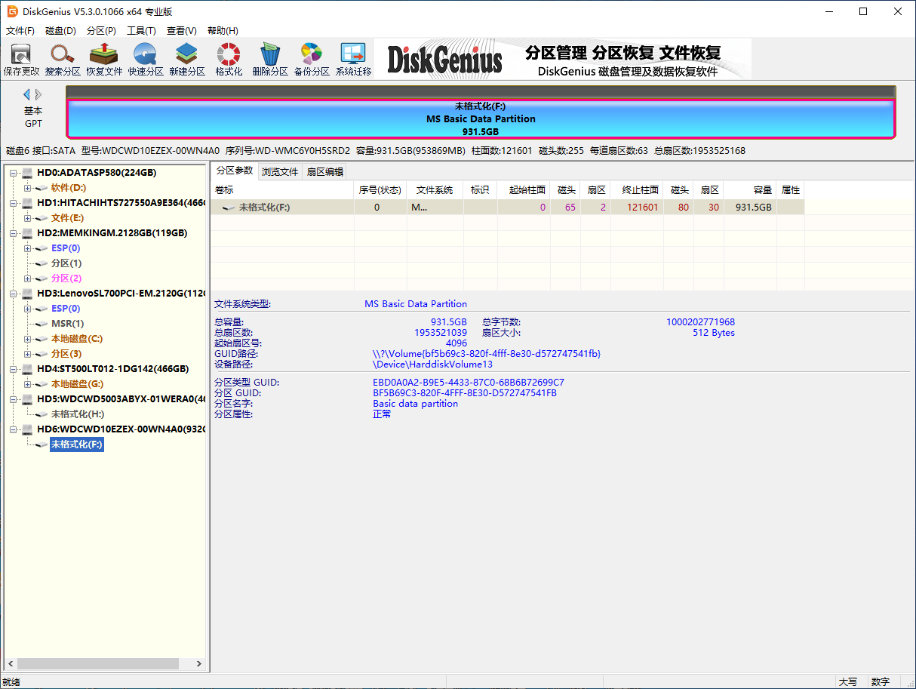This screenshot has height=689, width=916.
Task: Open the 文件(F) menu
Action: [20, 31]
